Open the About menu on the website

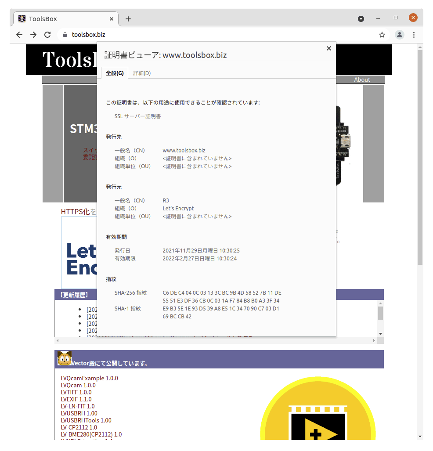pyautogui.click(x=362, y=79)
